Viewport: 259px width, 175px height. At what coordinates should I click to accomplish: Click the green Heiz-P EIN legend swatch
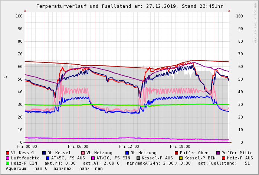click(8, 163)
